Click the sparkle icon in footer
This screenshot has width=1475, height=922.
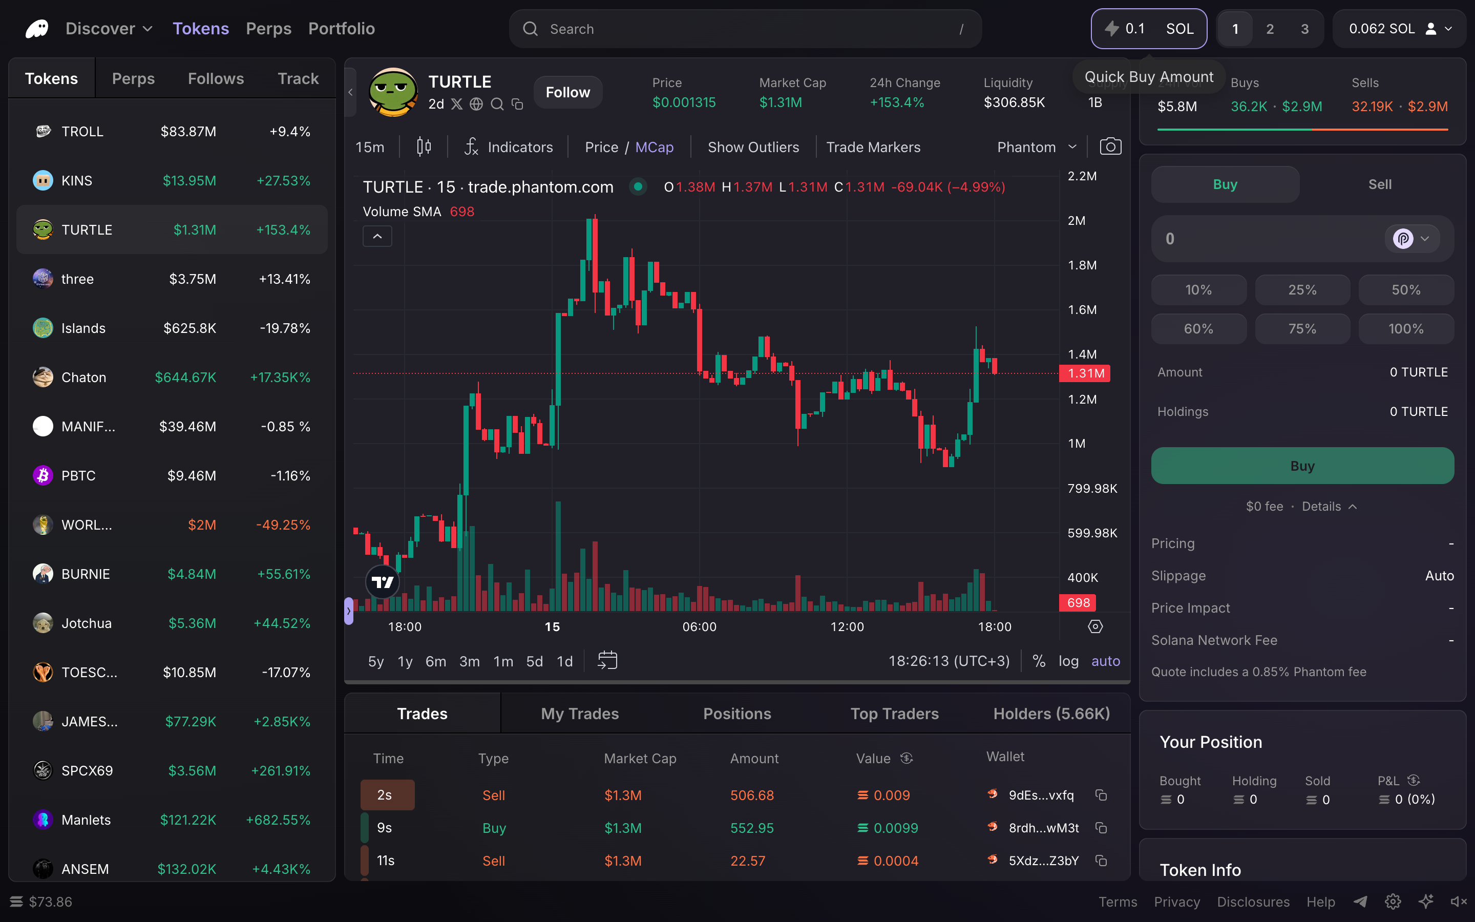1426,902
